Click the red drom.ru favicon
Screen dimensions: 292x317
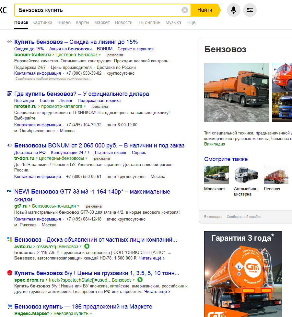point(9,273)
